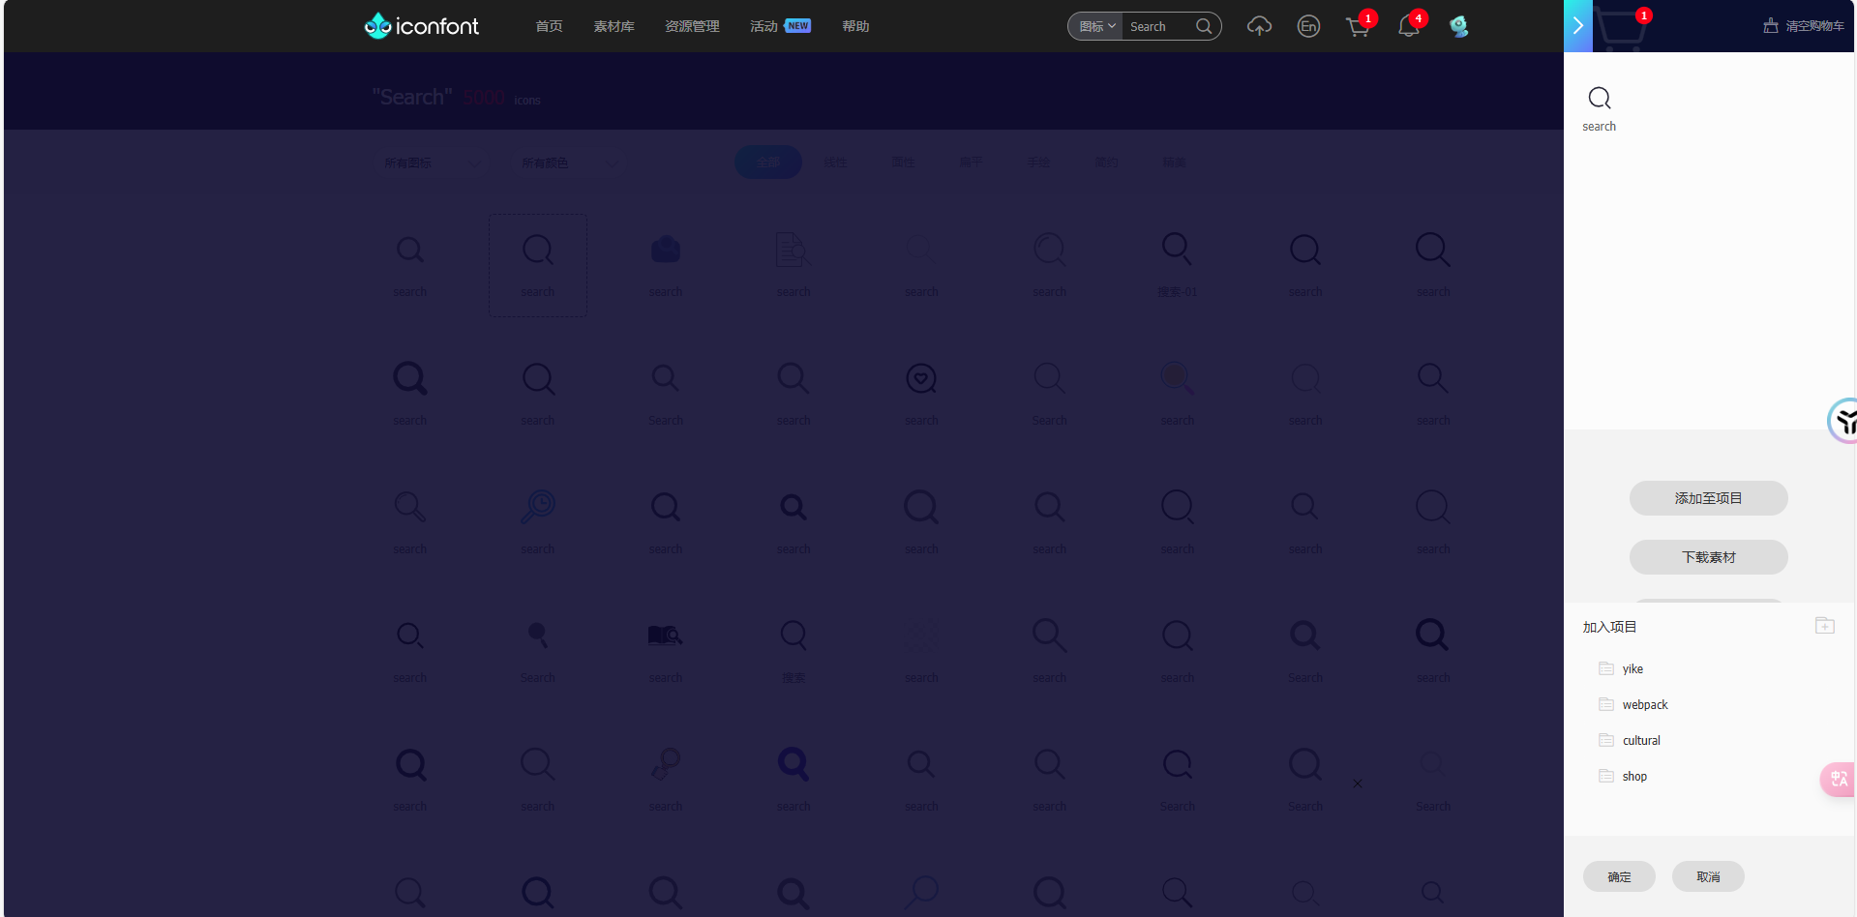The height and width of the screenshot is (917, 1857).
Task: Switch language with the En icon
Action: (x=1308, y=26)
